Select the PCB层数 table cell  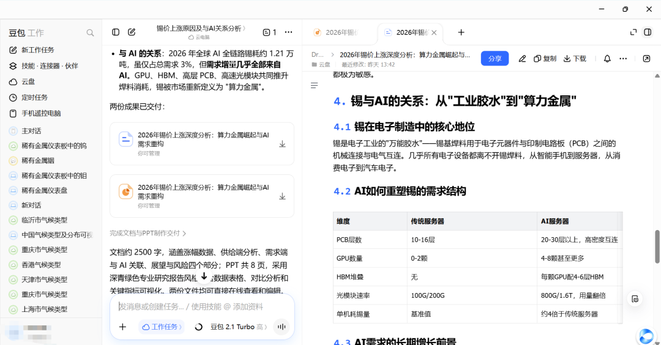pyautogui.click(x=370, y=240)
